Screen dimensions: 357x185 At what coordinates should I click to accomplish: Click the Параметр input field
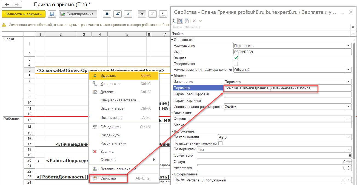tap(287, 88)
